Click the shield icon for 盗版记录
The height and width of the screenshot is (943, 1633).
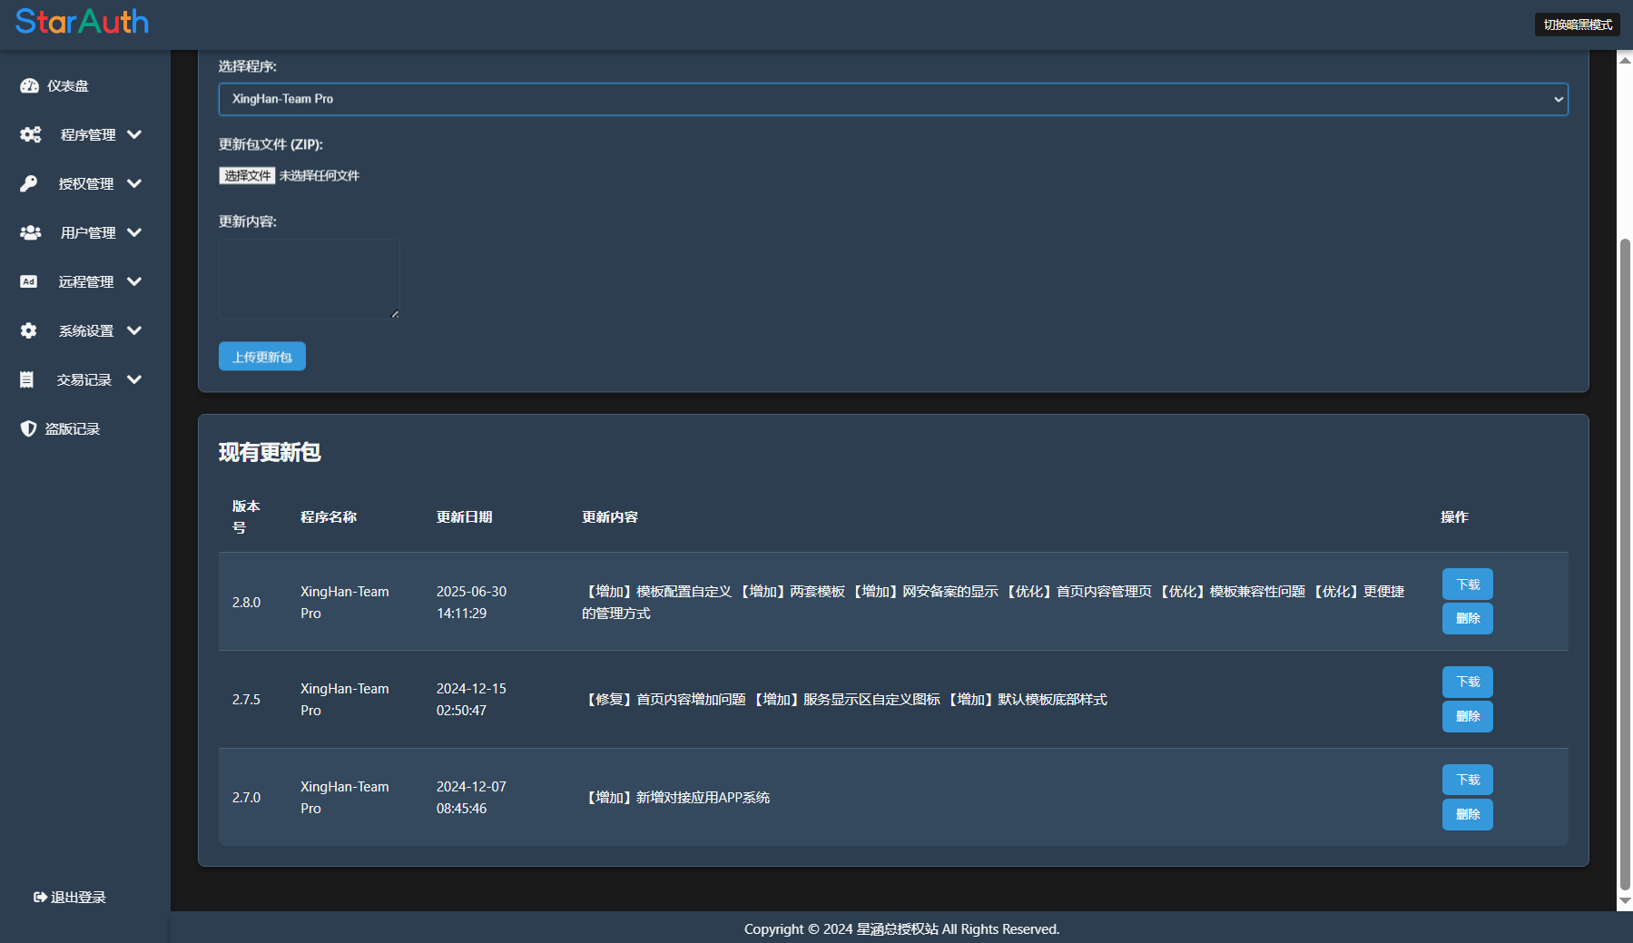[29, 429]
